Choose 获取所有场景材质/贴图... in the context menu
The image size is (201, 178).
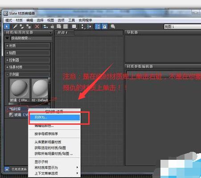tap(55, 154)
